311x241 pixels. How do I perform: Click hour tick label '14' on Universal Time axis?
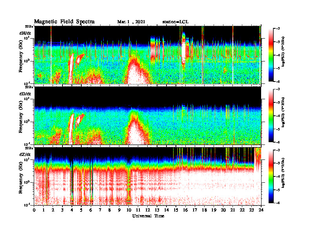coord(166,210)
